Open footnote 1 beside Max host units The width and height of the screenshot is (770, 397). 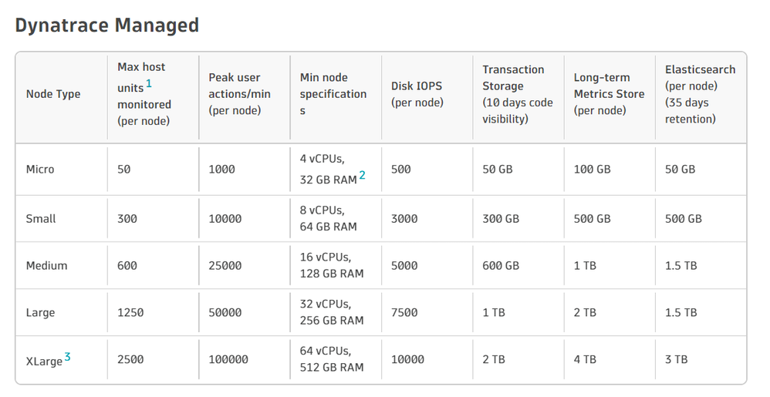pos(149,83)
